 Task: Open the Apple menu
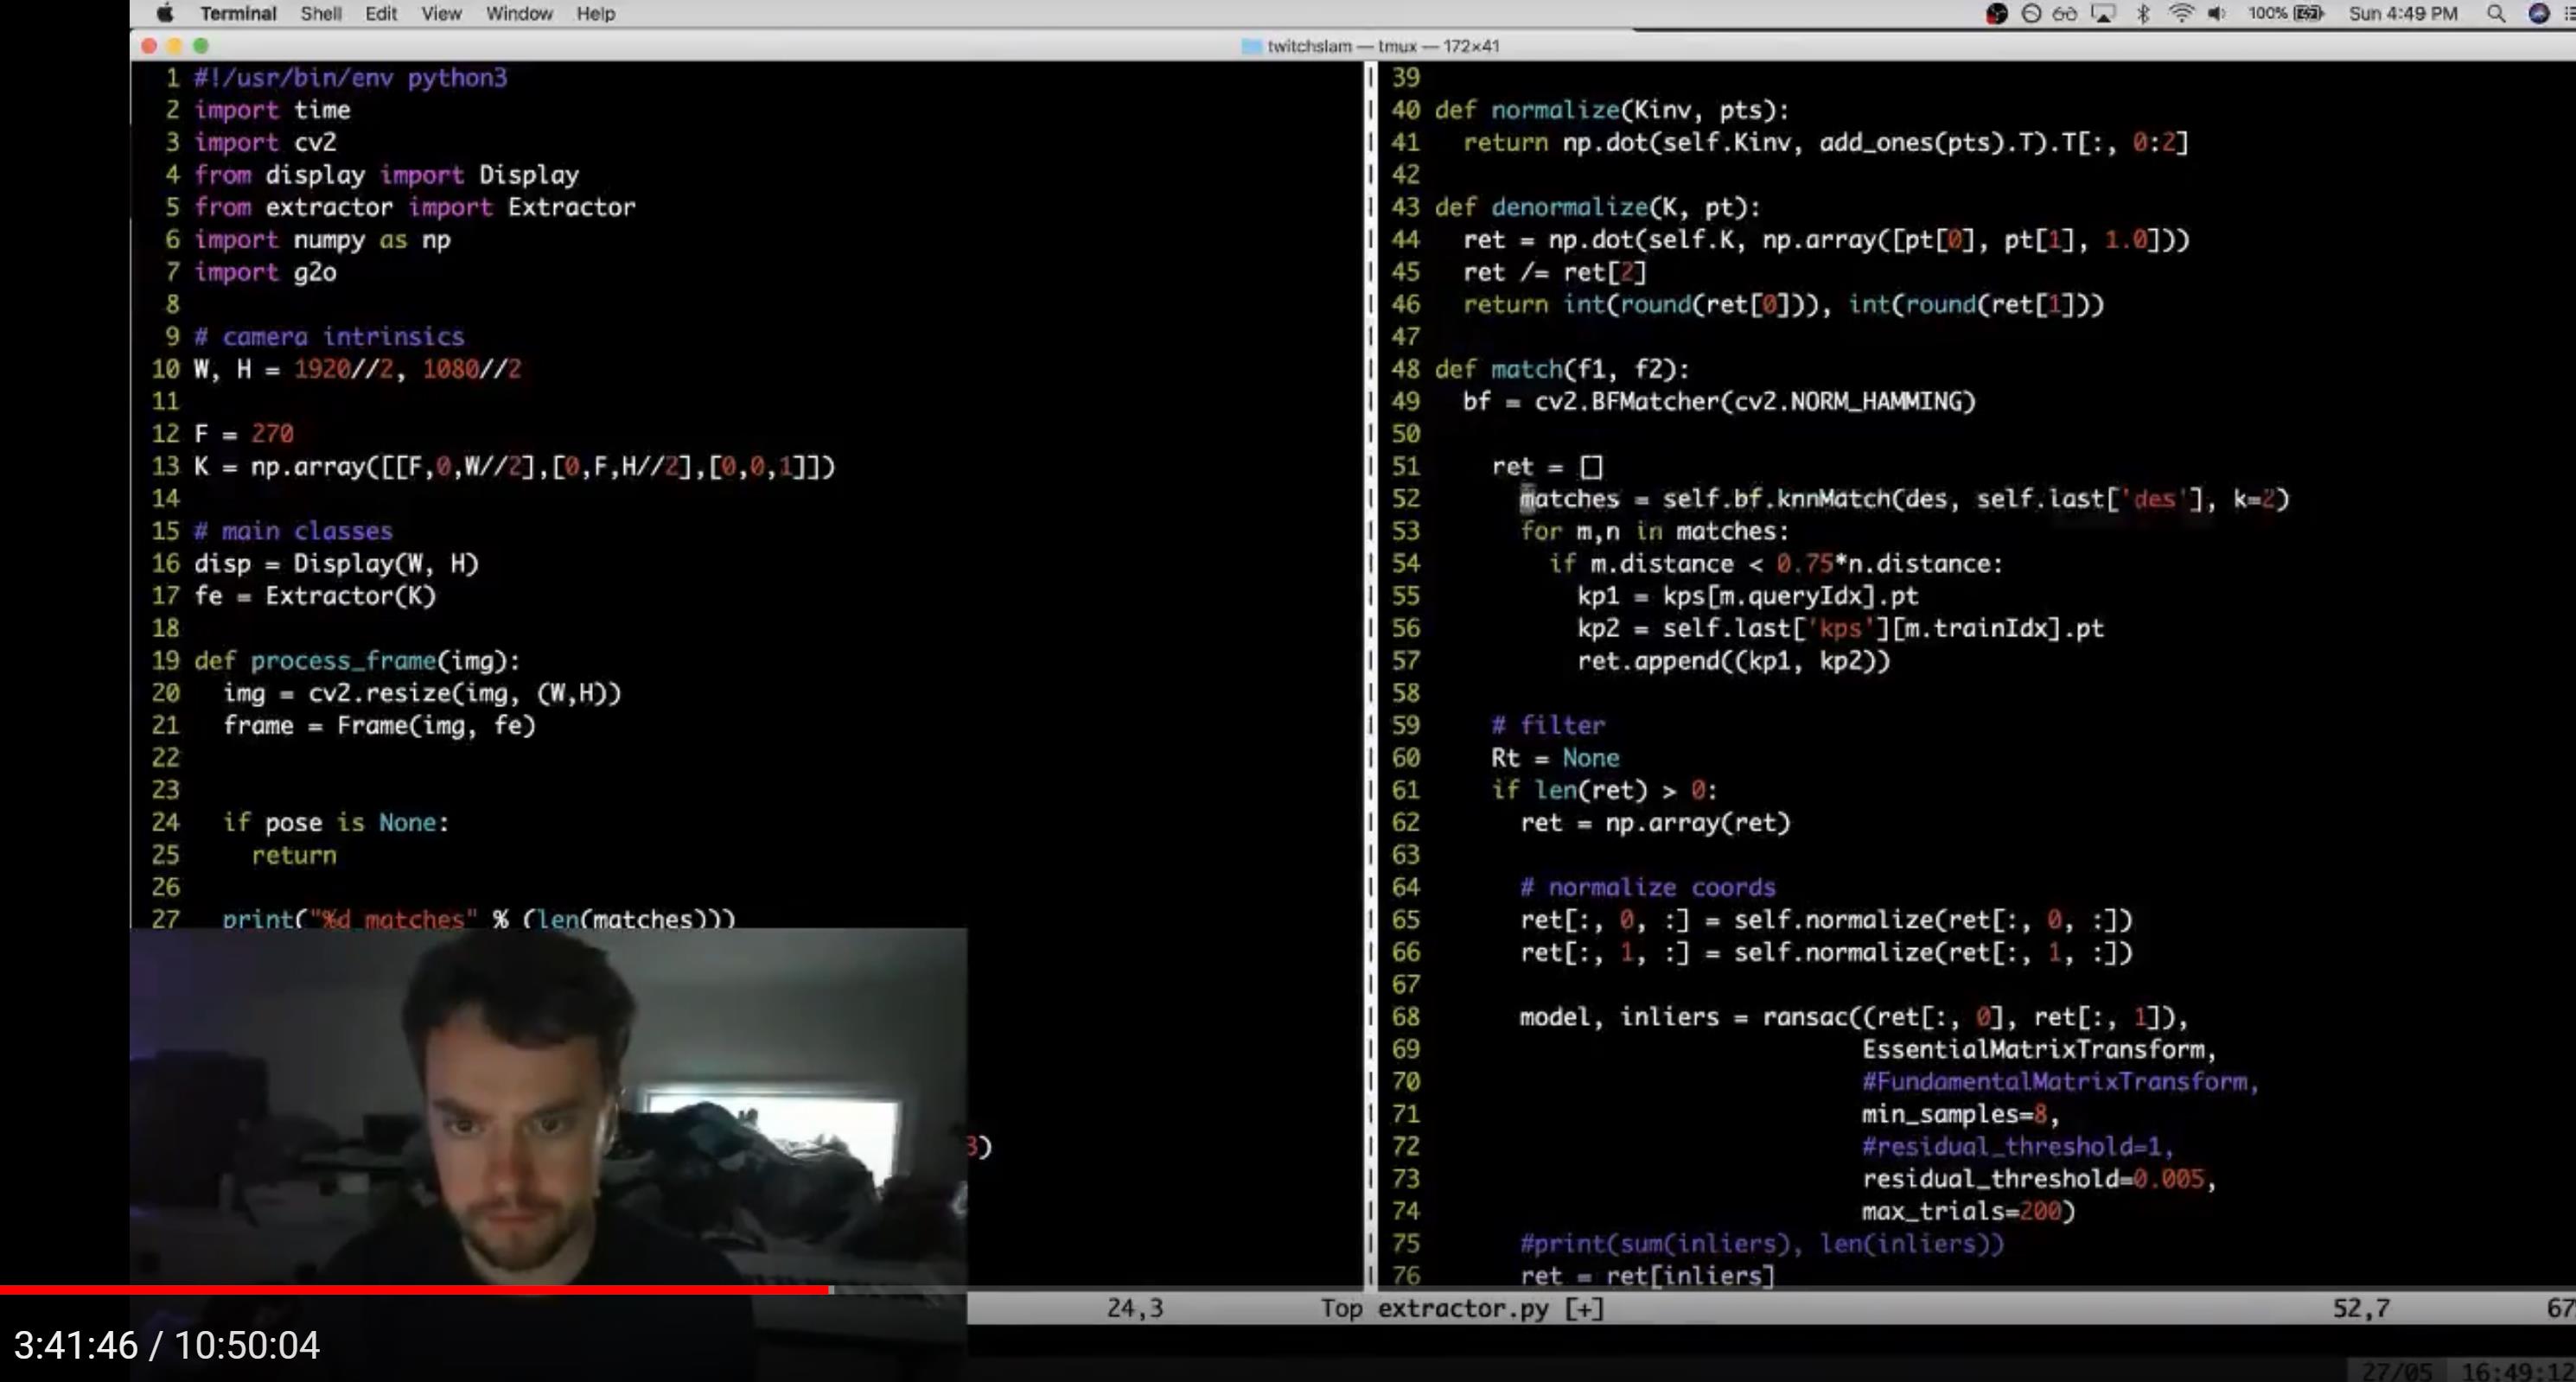(x=165, y=13)
